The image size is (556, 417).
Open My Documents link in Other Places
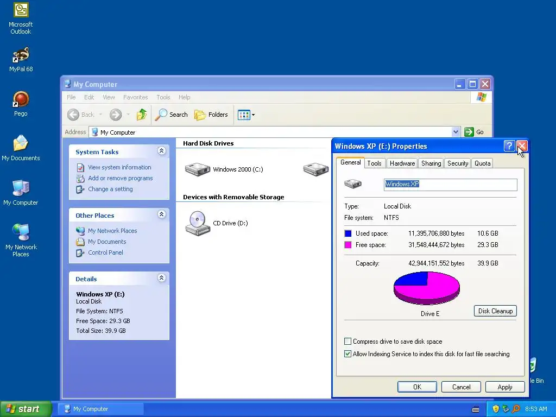(x=107, y=242)
